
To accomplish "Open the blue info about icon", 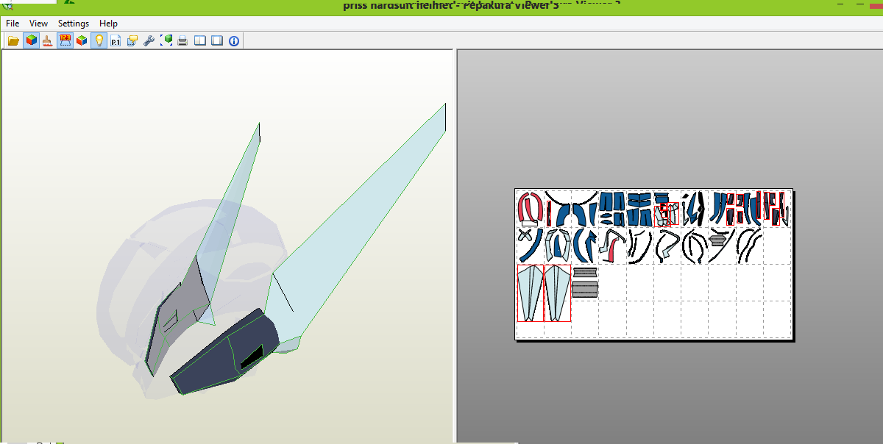I will pos(234,41).
